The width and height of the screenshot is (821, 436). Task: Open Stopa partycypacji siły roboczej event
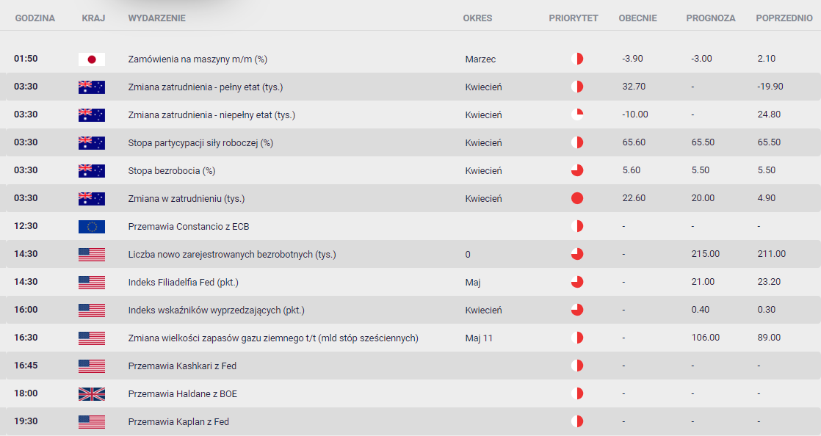pyautogui.click(x=200, y=143)
